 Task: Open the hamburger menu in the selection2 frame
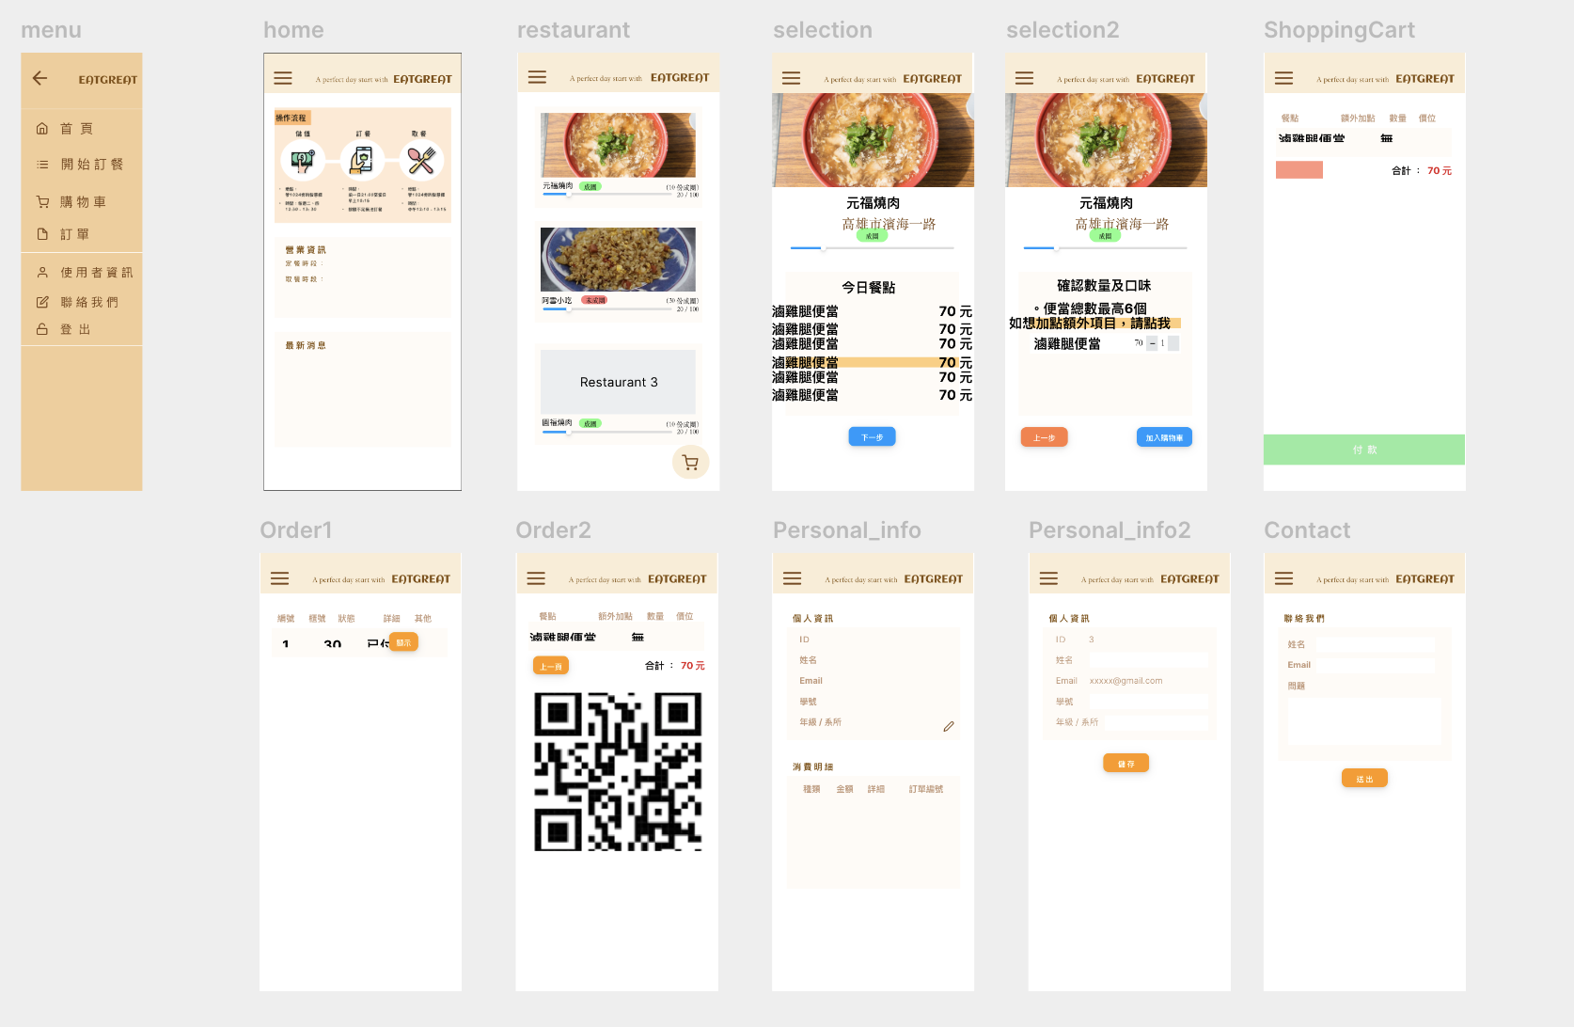(x=1025, y=78)
